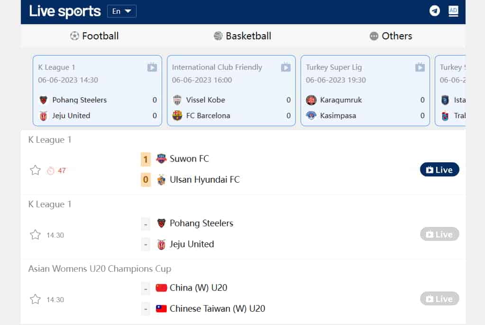Click the greyed Live button for Pohang Steelers
This screenshot has height=325, width=485.
(439, 234)
